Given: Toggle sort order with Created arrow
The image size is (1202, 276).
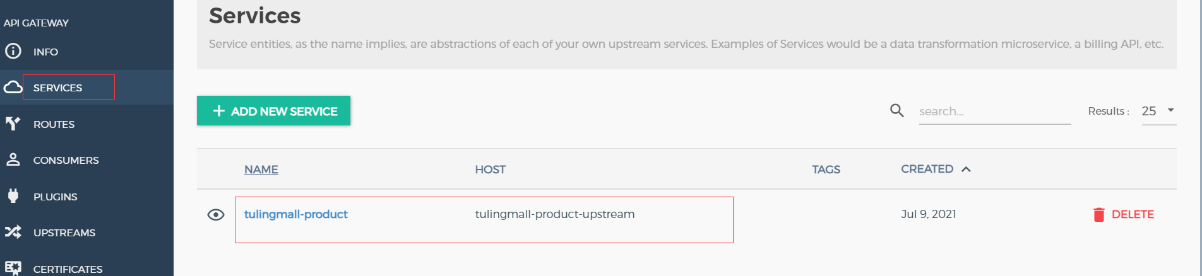Looking at the screenshot, I should point(966,170).
